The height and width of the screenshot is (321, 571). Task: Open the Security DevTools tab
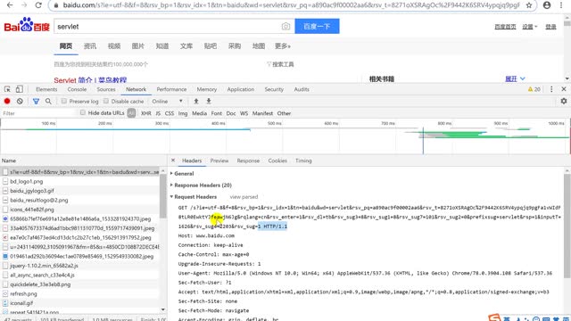click(x=274, y=89)
